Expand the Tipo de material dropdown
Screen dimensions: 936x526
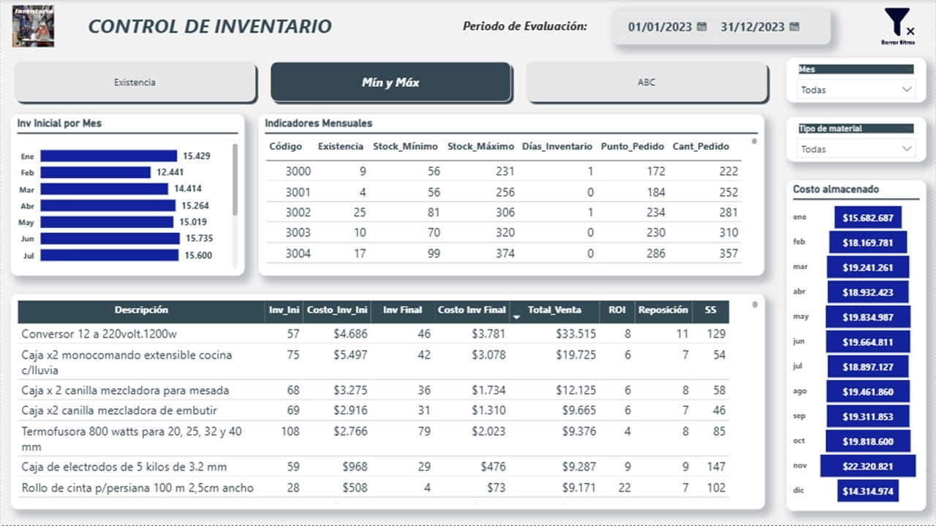pyautogui.click(x=856, y=149)
